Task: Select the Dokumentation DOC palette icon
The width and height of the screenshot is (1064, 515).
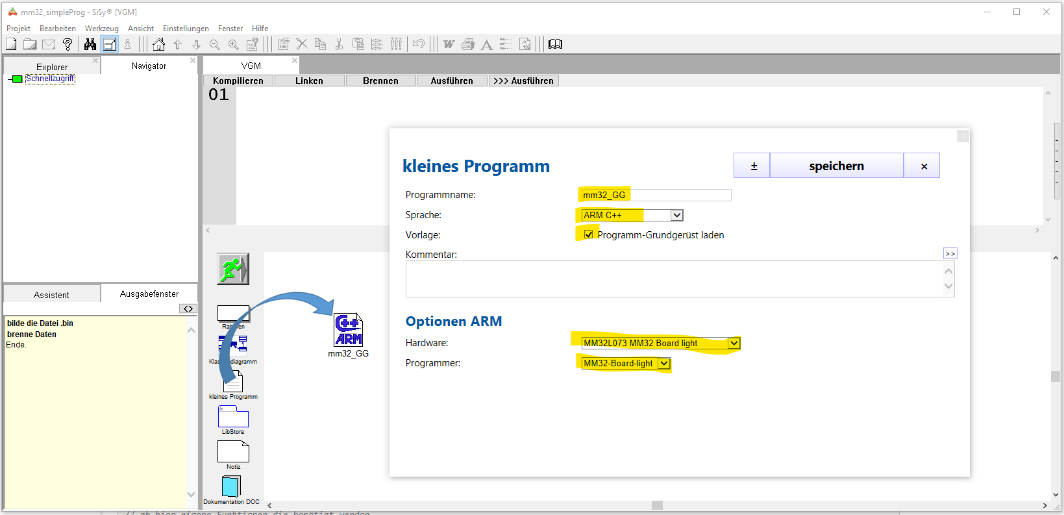Action: click(231, 486)
